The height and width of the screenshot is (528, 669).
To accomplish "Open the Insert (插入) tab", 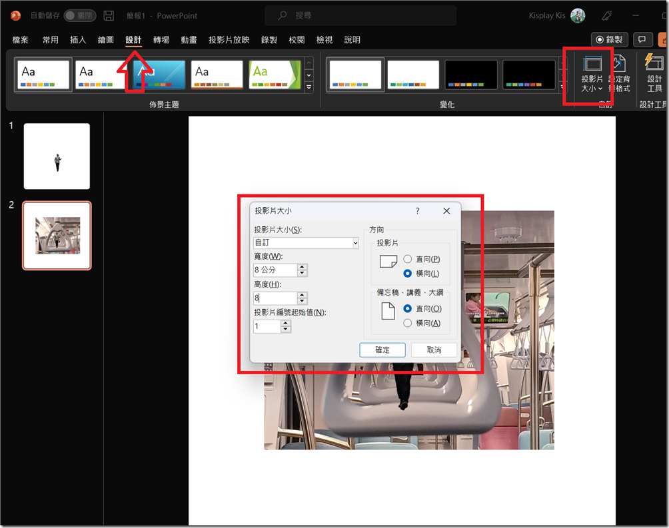I will (78, 40).
